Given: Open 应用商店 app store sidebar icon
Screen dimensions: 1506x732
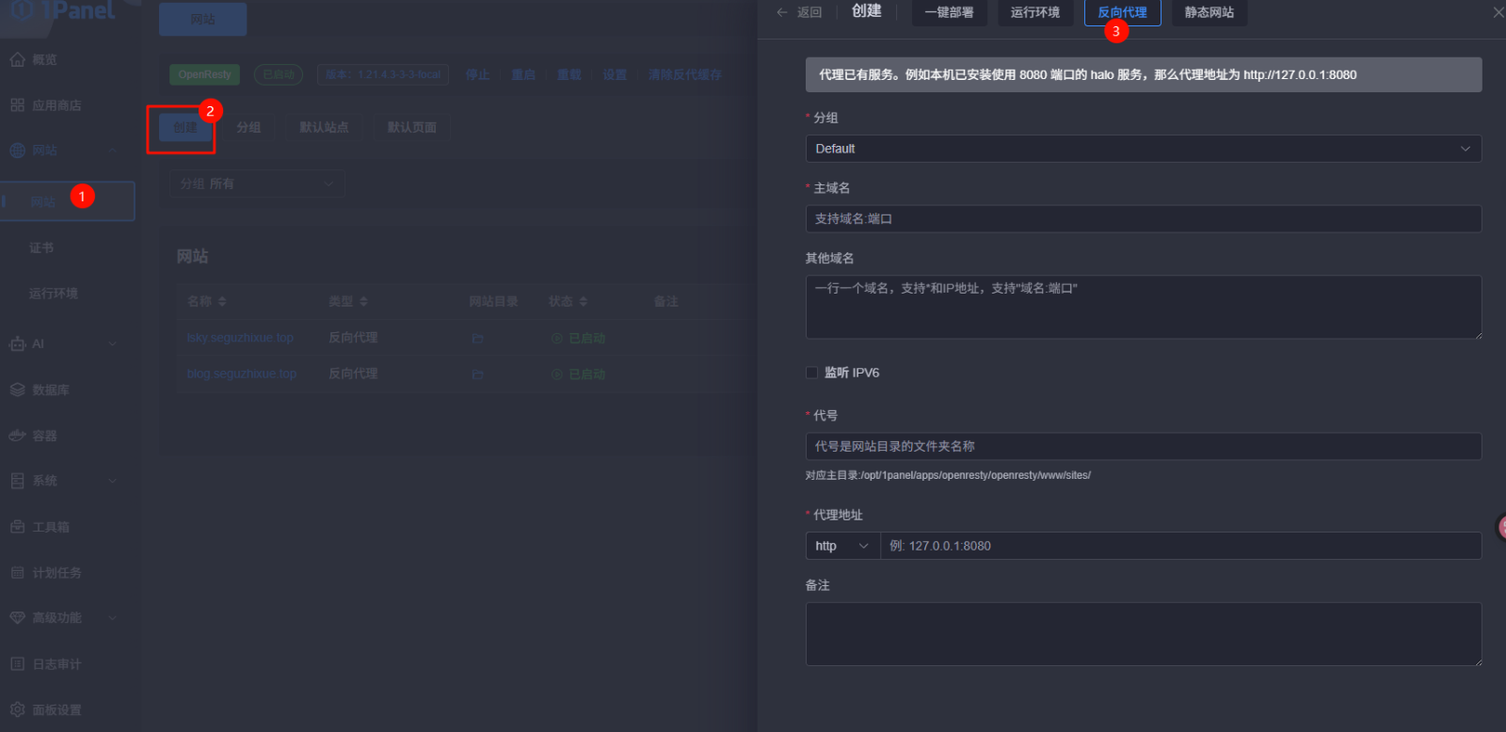Looking at the screenshot, I should [x=18, y=105].
